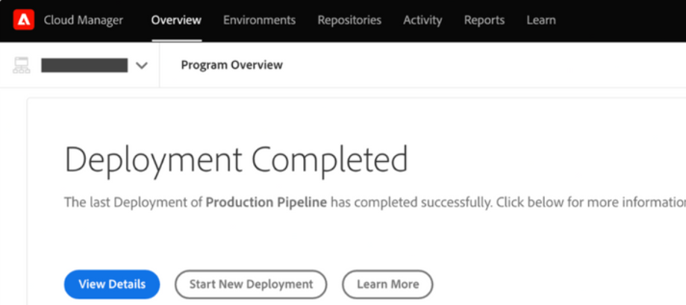686x305 pixels.
Task: Click the Deployment Completed heading
Action: tap(236, 160)
